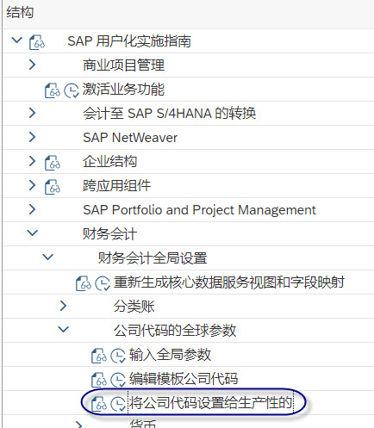Execute activity icon for 输入全局参数

[x=118, y=356]
